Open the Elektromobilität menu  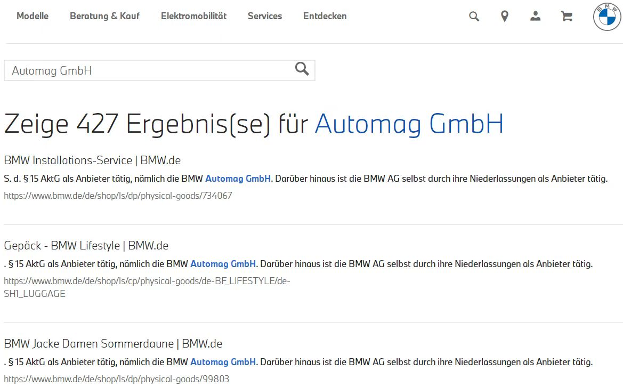point(193,16)
